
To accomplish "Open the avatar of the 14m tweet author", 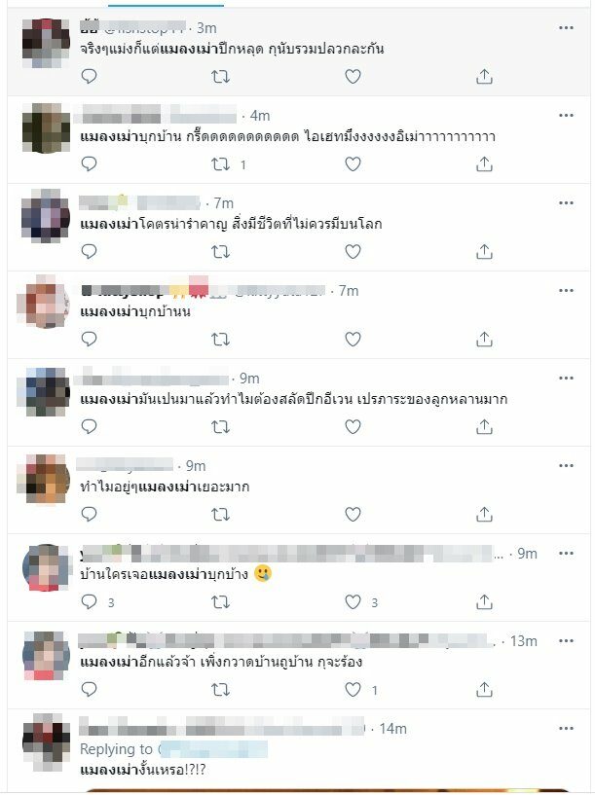I will [46, 738].
